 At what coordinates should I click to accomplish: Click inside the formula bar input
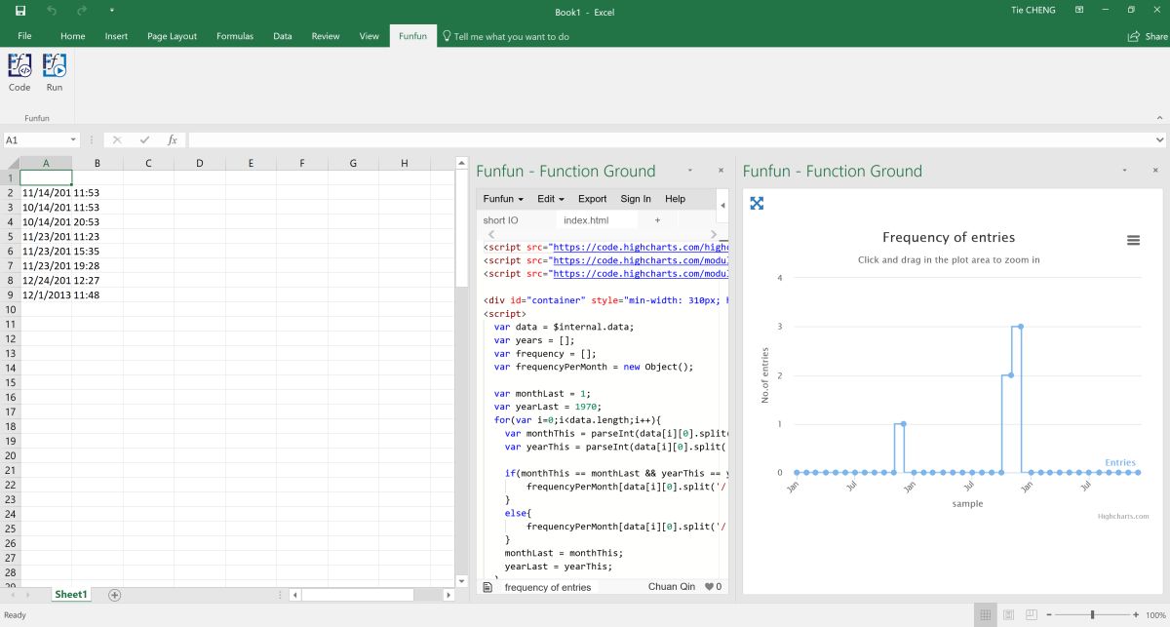pyautogui.click(x=670, y=140)
